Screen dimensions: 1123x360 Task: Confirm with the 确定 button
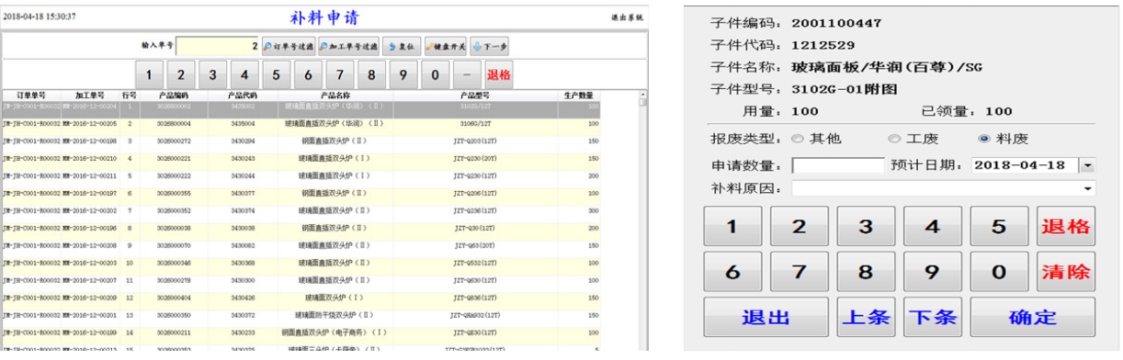[x=1033, y=317]
